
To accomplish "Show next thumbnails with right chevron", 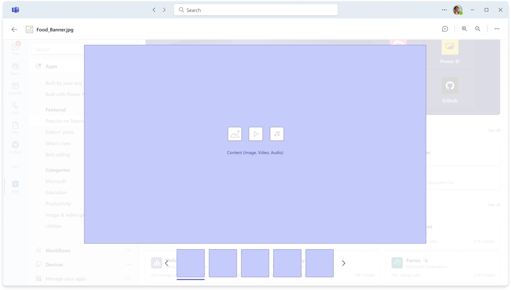I will click(x=344, y=263).
